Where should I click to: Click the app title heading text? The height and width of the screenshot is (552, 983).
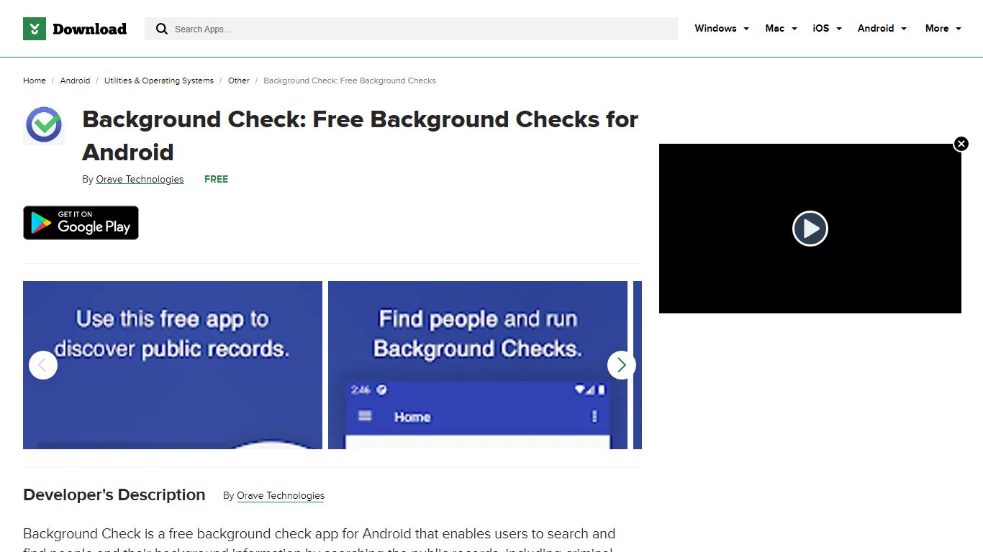click(361, 135)
